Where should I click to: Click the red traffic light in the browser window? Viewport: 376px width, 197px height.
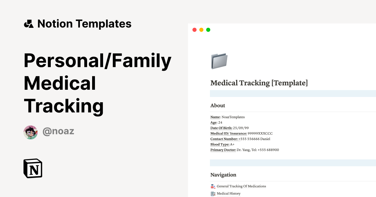click(x=194, y=29)
